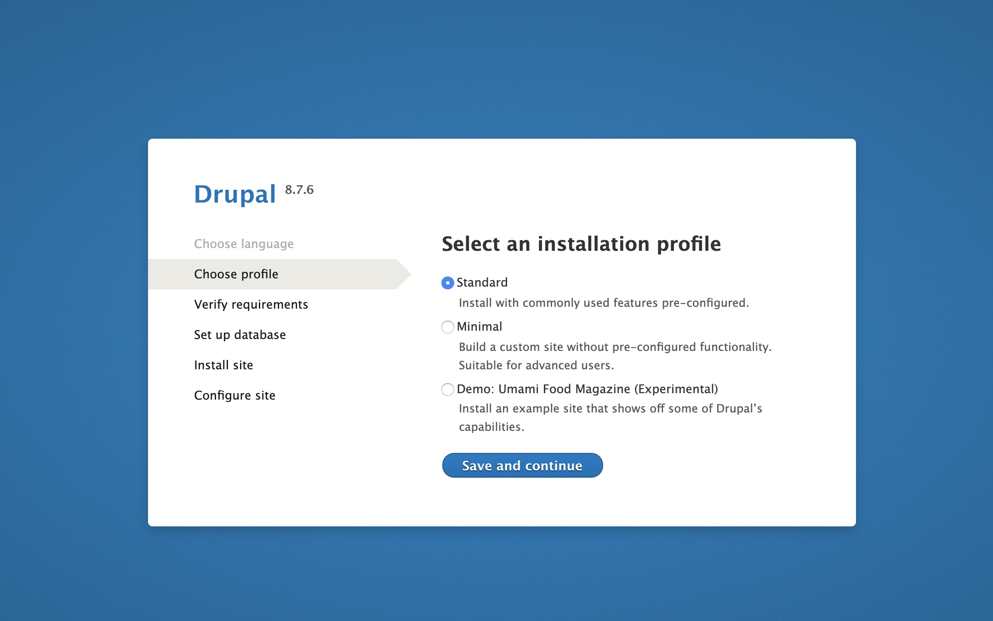Click the Set up database step
The width and height of the screenshot is (993, 621).
click(240, 335)
